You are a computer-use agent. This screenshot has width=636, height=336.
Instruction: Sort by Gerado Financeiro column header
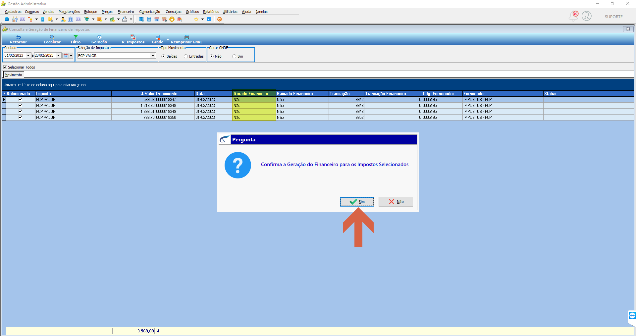[x=254, y=94]
